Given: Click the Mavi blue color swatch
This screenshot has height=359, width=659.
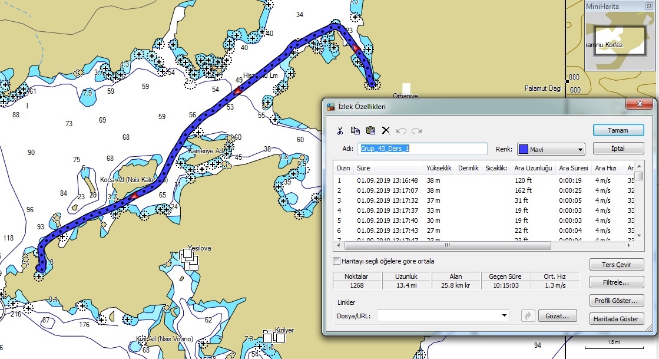Looking at the screenshot, I should pyautogui.click(x=523, y=149).
